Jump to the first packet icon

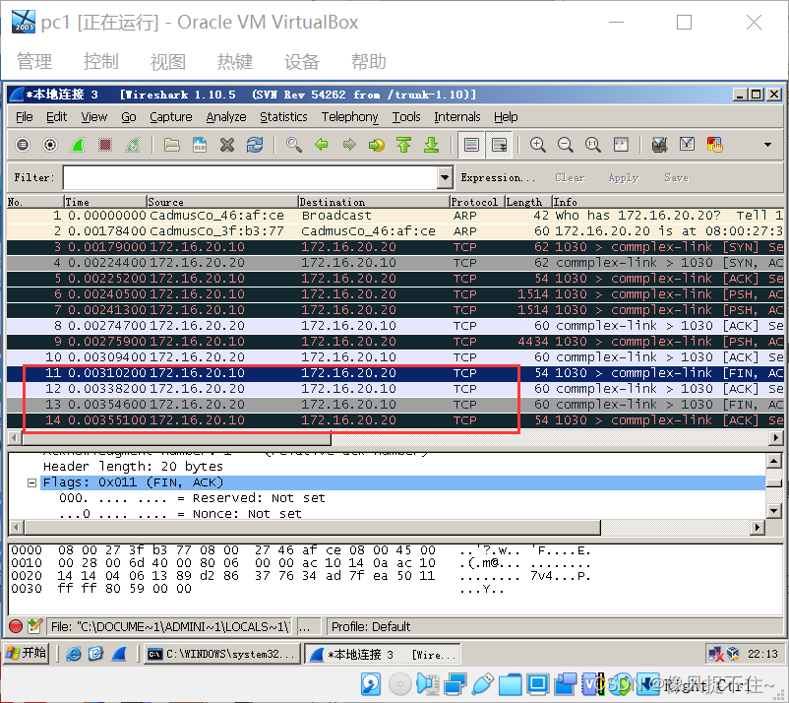(403, 145)
